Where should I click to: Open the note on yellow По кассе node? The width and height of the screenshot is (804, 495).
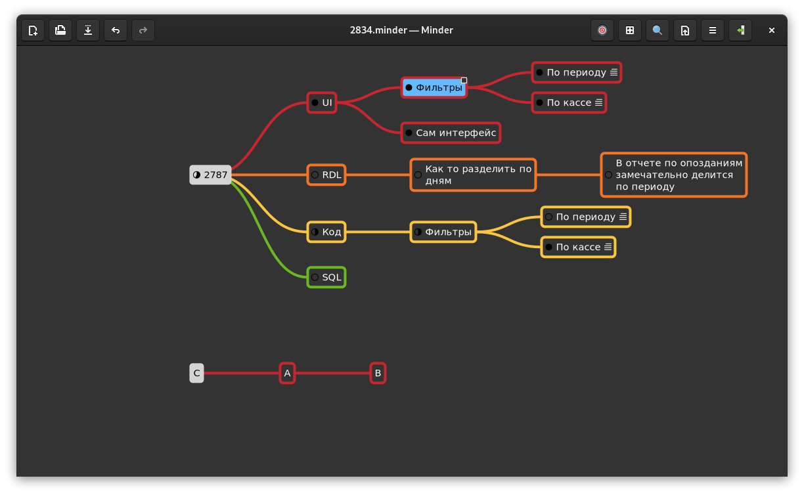click(x=608, y=247)
